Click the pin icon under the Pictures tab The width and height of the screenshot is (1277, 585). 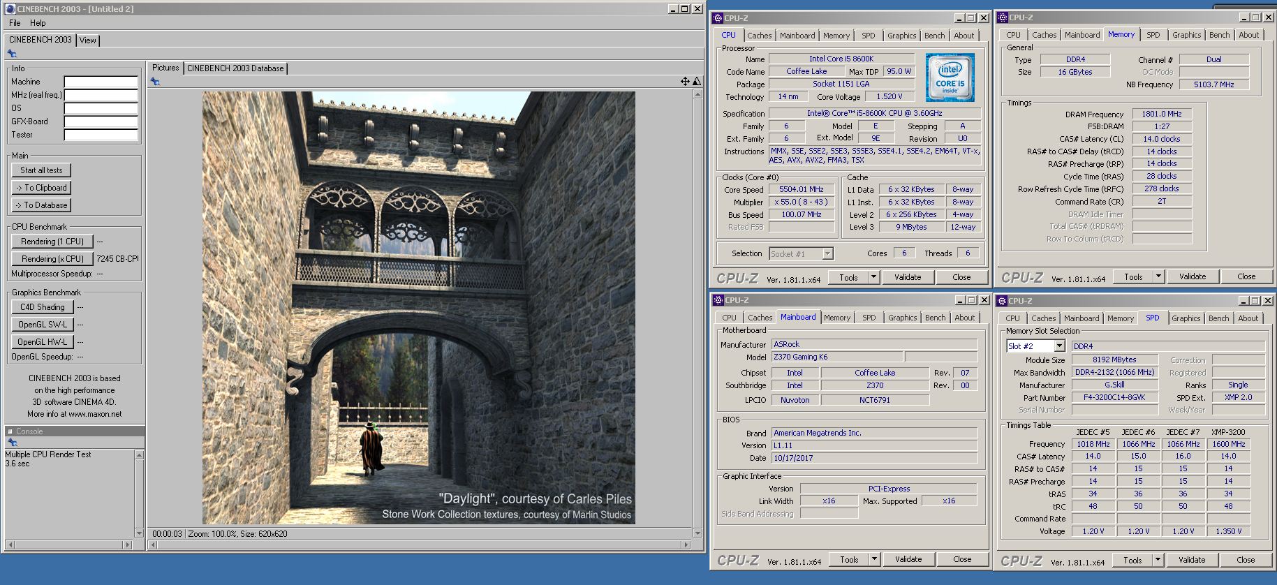point(155,82)
